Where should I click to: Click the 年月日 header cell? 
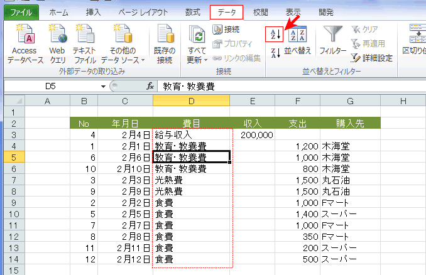pyautogui.click(x=125, y=124)
